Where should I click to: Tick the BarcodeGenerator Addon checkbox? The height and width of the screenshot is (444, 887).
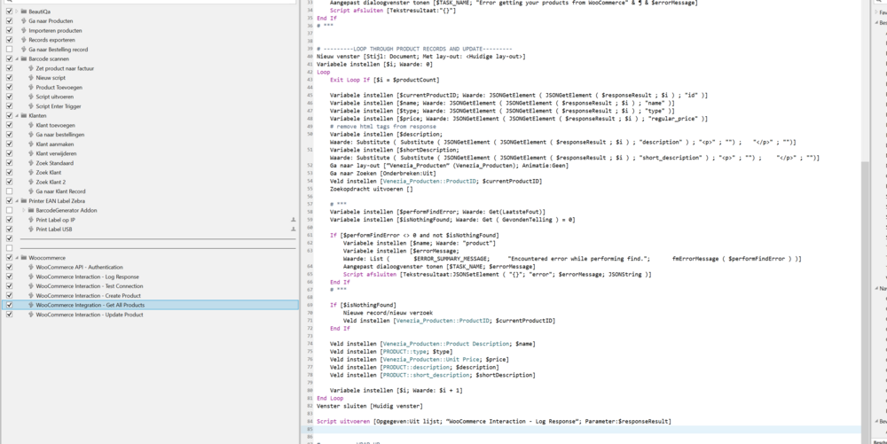10,210
